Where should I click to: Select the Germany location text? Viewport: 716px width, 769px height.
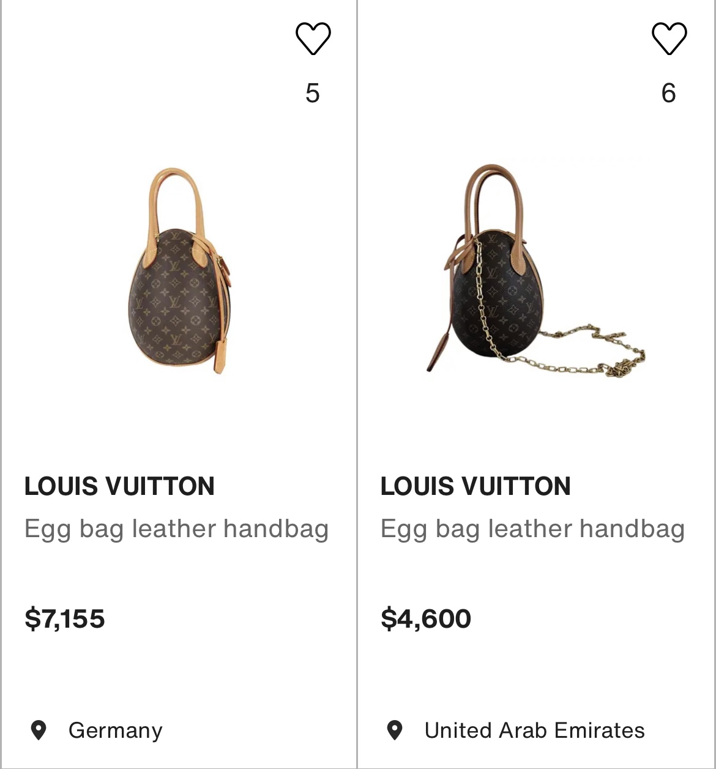coord(116,730)
